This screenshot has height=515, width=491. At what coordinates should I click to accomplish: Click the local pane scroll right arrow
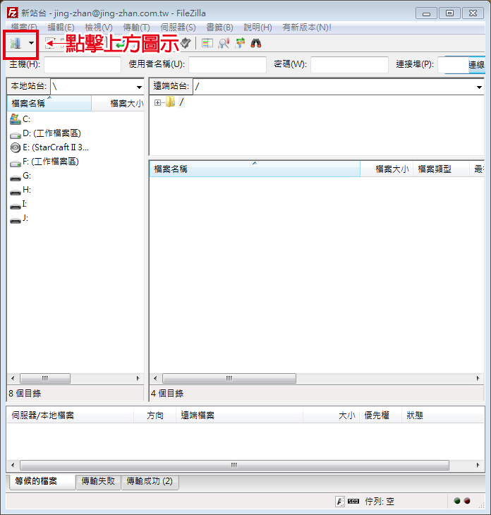pos(138,378)
